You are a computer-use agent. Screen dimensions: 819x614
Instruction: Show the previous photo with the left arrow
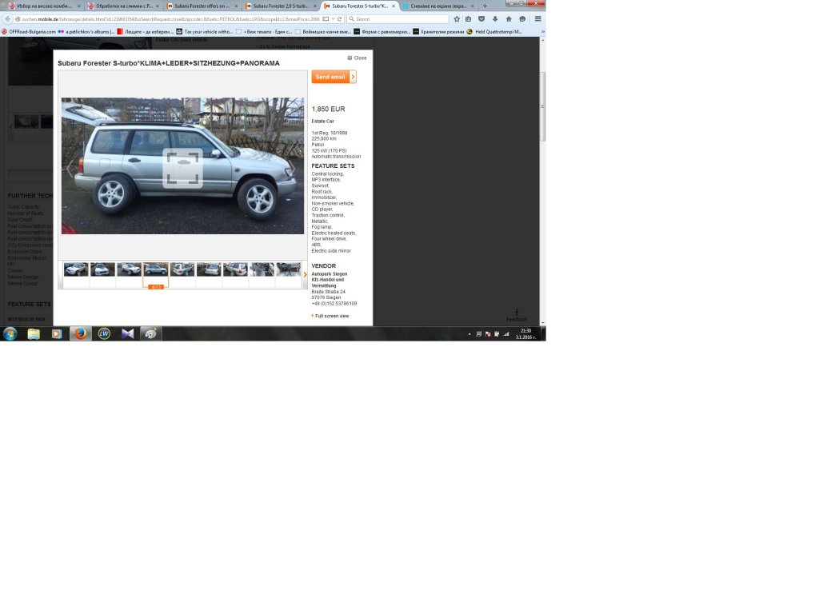point(70,168)
